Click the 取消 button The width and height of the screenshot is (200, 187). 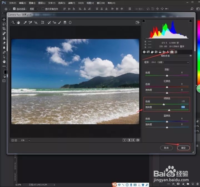[x=166, y=148]
